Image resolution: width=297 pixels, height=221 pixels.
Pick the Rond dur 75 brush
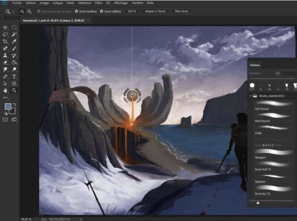273,190
